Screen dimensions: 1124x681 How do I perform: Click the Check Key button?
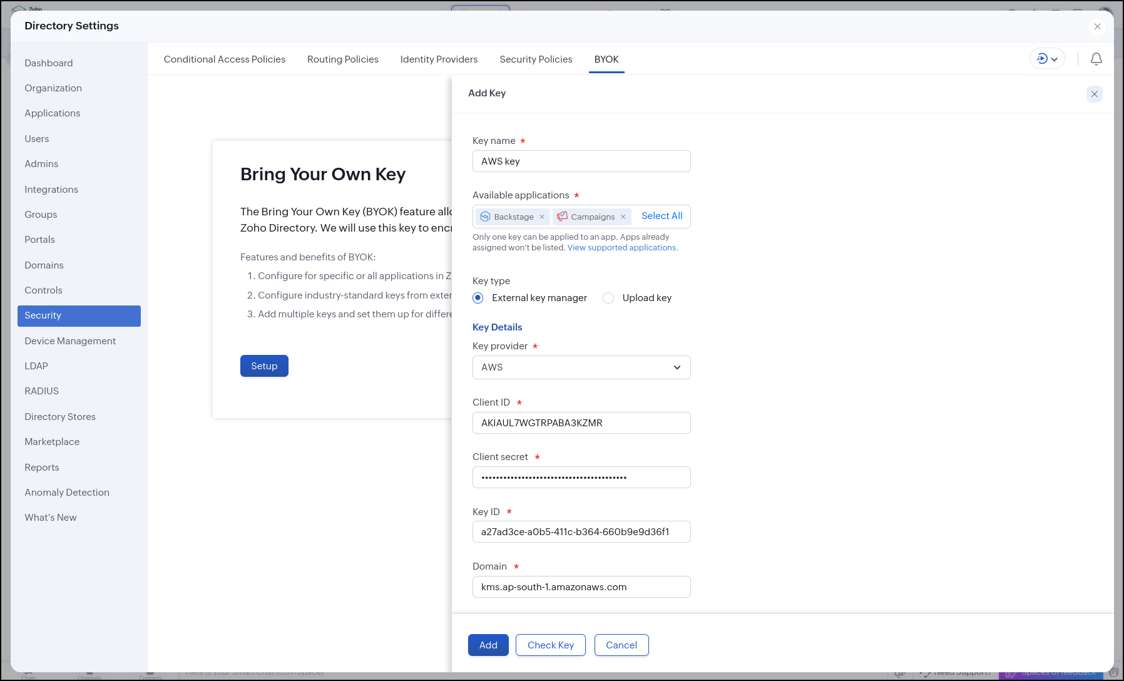click(551, 645)
